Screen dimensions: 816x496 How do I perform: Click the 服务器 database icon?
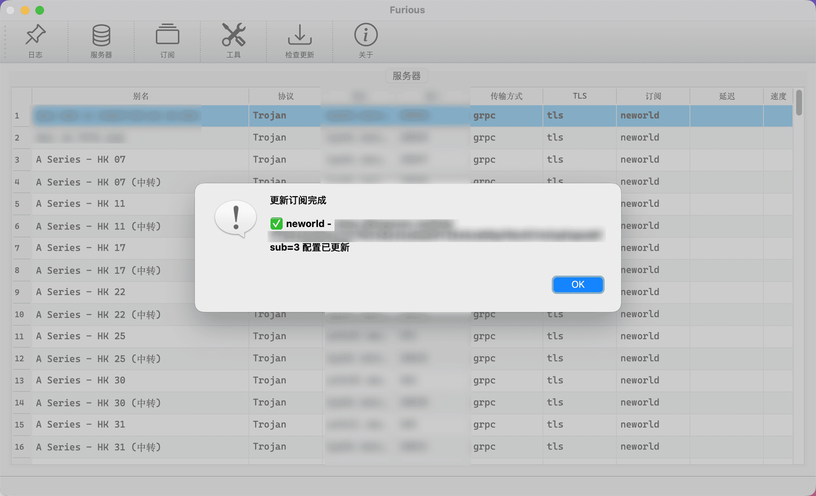(101, 35)
